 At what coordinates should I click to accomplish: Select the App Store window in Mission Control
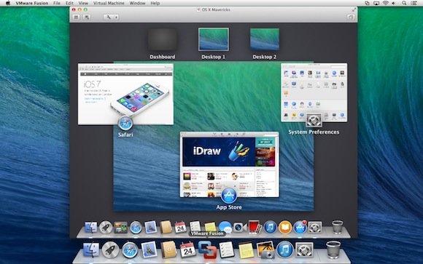(229, 164)
